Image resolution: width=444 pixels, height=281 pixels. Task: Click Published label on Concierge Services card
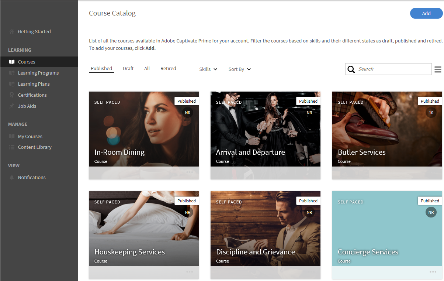click(430, 201)
